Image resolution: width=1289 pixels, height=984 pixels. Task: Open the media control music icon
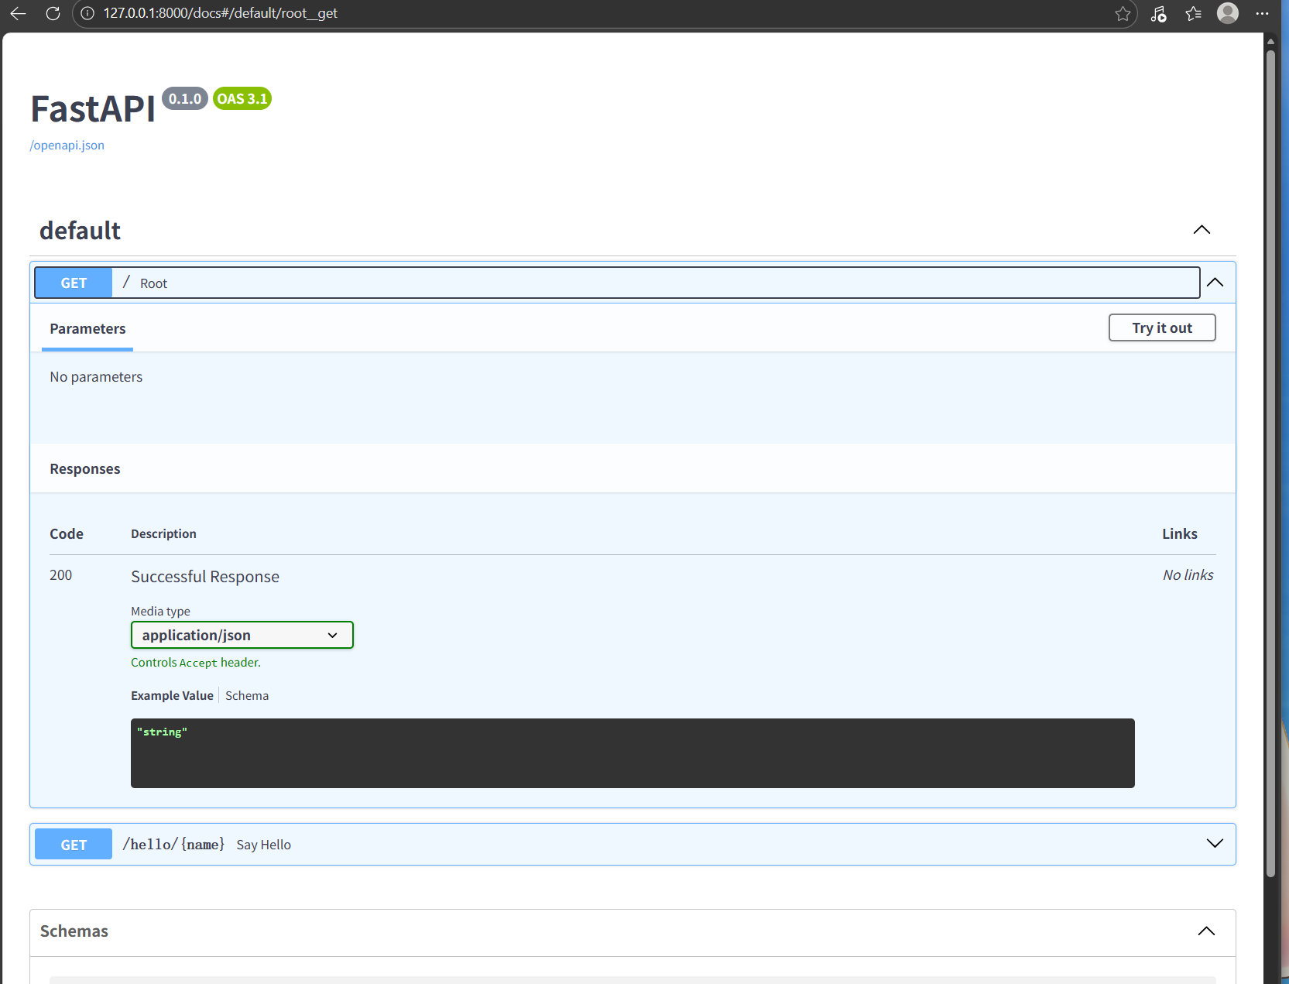point(1158,13)
